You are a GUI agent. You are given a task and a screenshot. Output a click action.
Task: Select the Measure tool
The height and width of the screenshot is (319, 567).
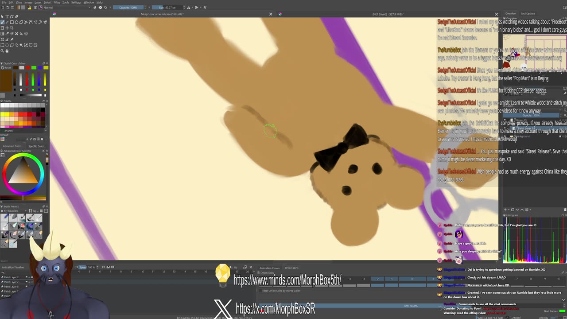pos(7,39)
